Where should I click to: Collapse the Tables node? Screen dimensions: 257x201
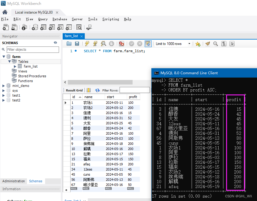(9, 62)
